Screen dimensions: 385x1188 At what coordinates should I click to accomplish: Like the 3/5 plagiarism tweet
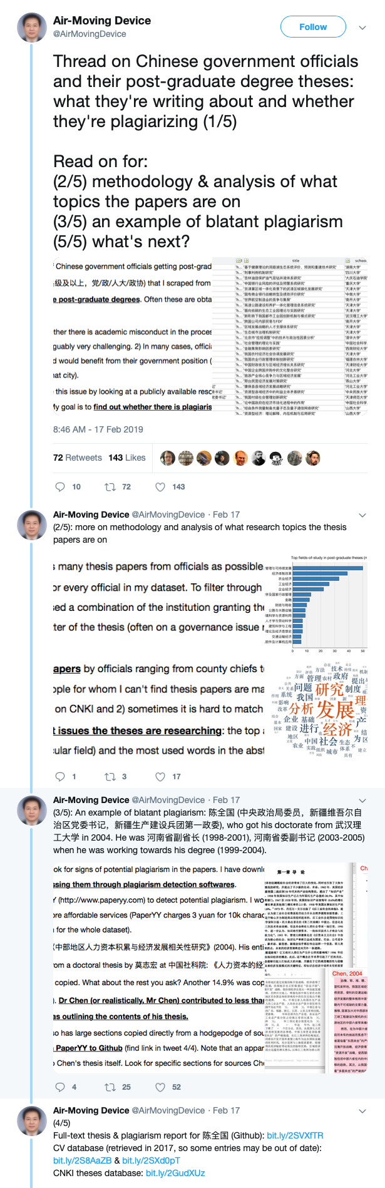click(160, 1087)
